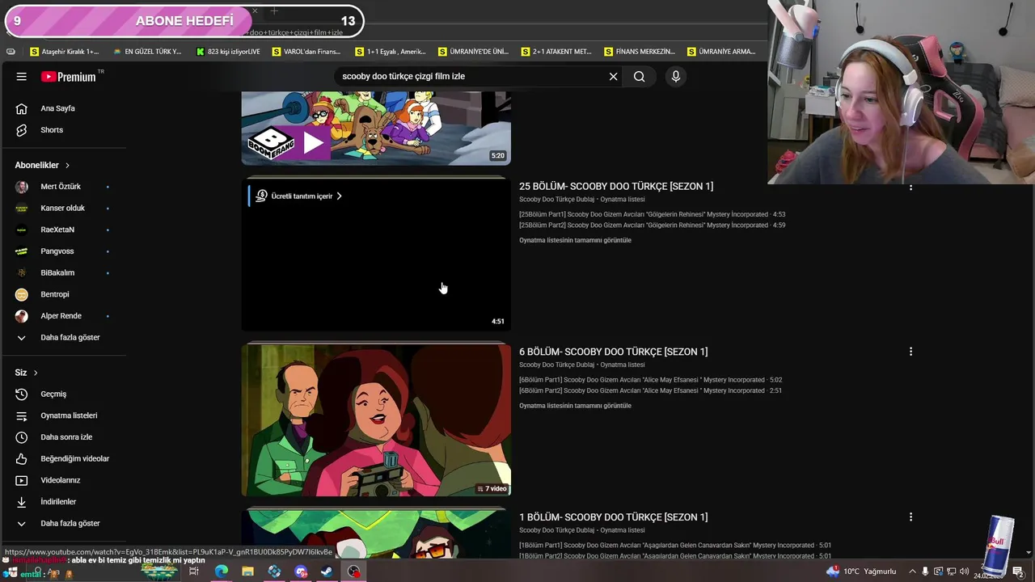This screenshot has width=1035, height=582.
Task: Open the 25 BÖLÜM black thumbnail
Action: pyautogui.click(x=376, y=255)
